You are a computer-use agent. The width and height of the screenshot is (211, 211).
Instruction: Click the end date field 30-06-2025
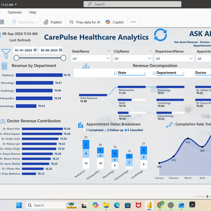pos(49,50)
